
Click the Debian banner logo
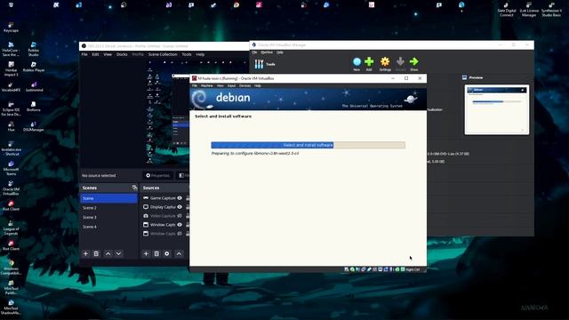point(220,99)
